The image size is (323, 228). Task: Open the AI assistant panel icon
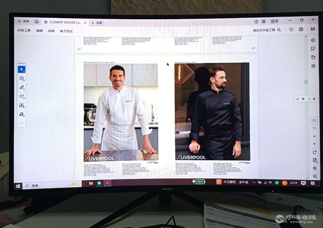tap(313, 40)
